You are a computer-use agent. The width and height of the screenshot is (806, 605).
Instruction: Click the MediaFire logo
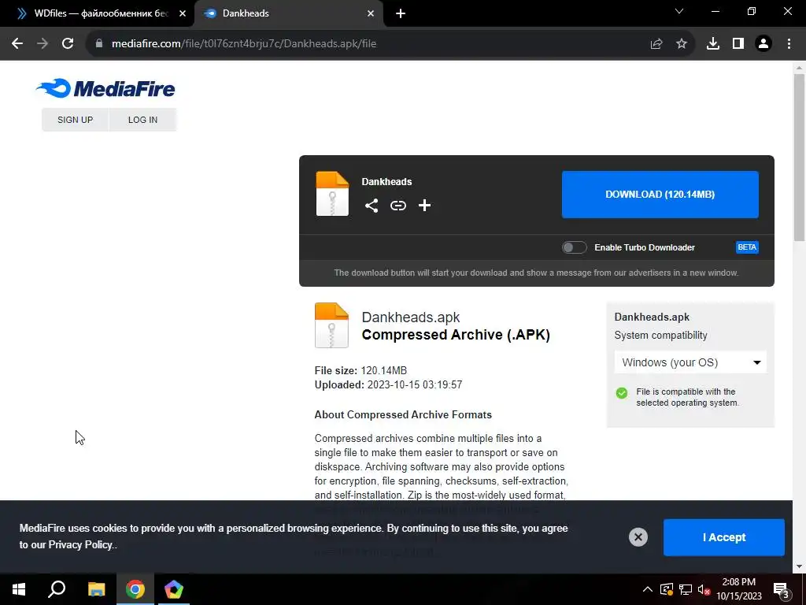(x=105, y=88)
